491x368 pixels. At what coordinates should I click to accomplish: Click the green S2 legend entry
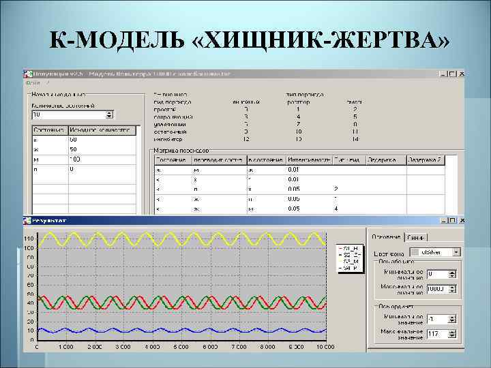point(349,255)
